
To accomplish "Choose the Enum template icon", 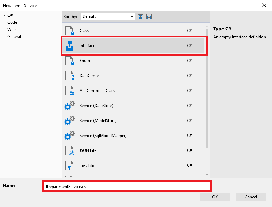I will [70, 61].
